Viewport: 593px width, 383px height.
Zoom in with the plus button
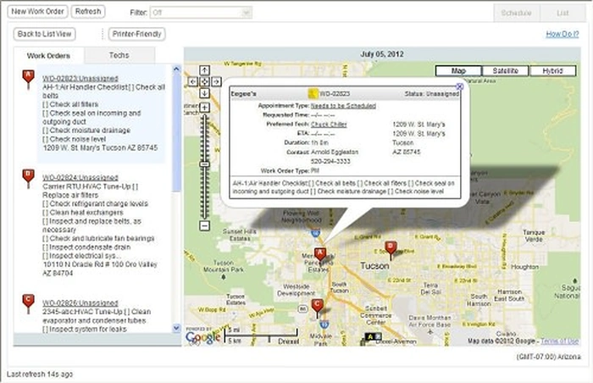click(204, 108)
